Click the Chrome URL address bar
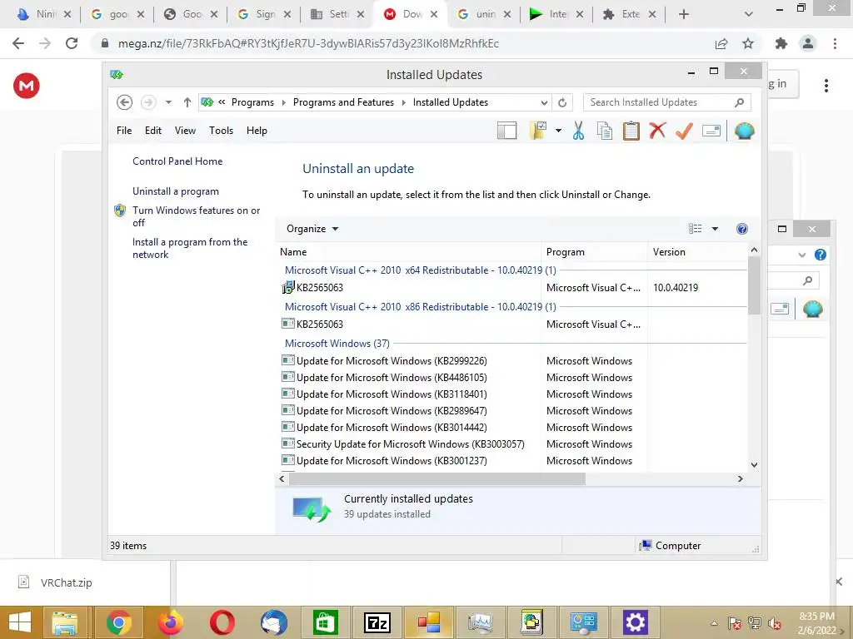This screenshot has width=853, height=639. tap(402, 43)
